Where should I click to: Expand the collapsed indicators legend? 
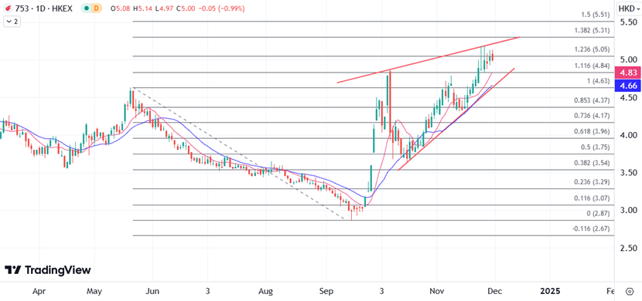click(x=12, y=22)
